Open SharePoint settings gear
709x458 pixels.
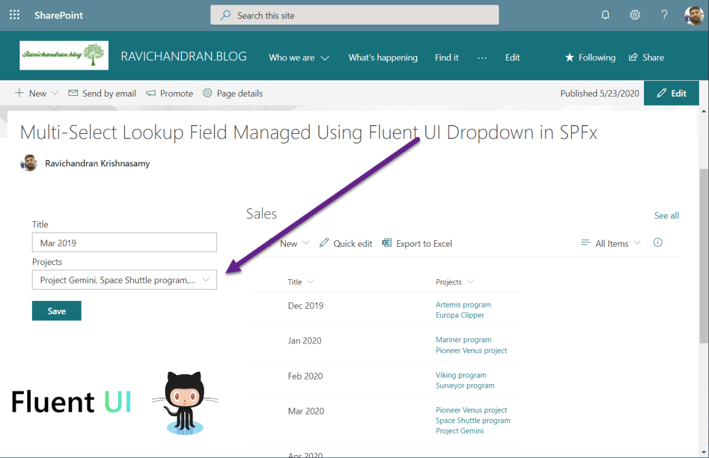(x=635, y=15)
